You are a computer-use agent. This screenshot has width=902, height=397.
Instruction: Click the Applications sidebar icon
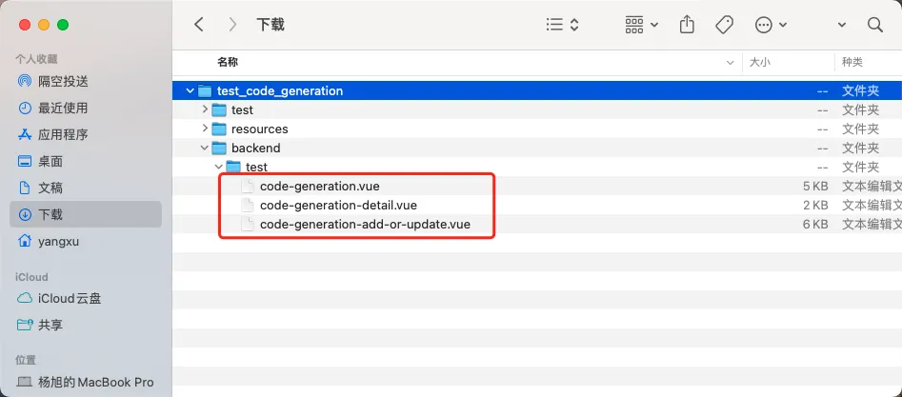coord(25,134)
